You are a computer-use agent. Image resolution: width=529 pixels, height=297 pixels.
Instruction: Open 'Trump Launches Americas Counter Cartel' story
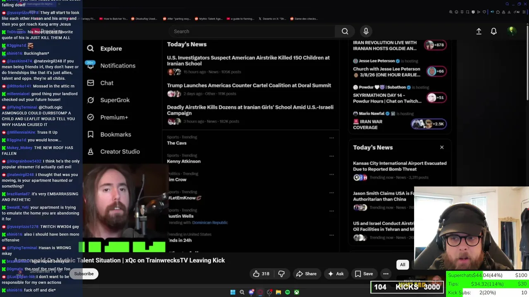pos(249,85)
